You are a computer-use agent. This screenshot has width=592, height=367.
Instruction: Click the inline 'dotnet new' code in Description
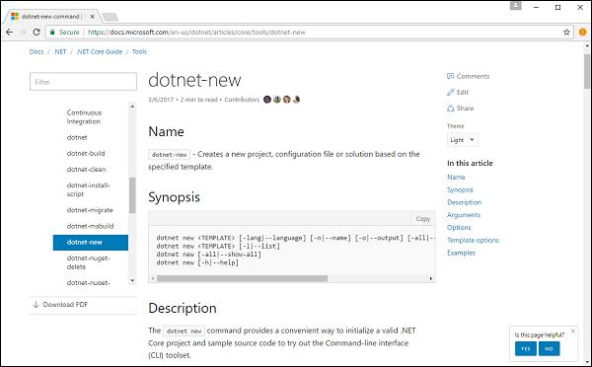coord(184,331)
